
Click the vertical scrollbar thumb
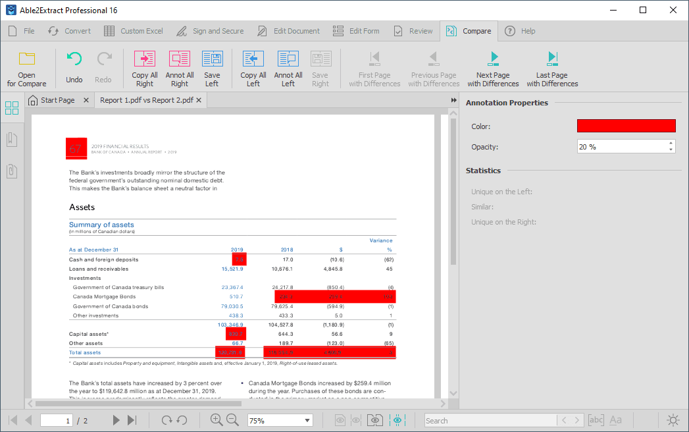coord(453,192)
